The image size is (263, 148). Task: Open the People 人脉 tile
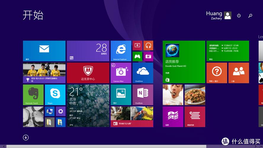tap(239, 73)
